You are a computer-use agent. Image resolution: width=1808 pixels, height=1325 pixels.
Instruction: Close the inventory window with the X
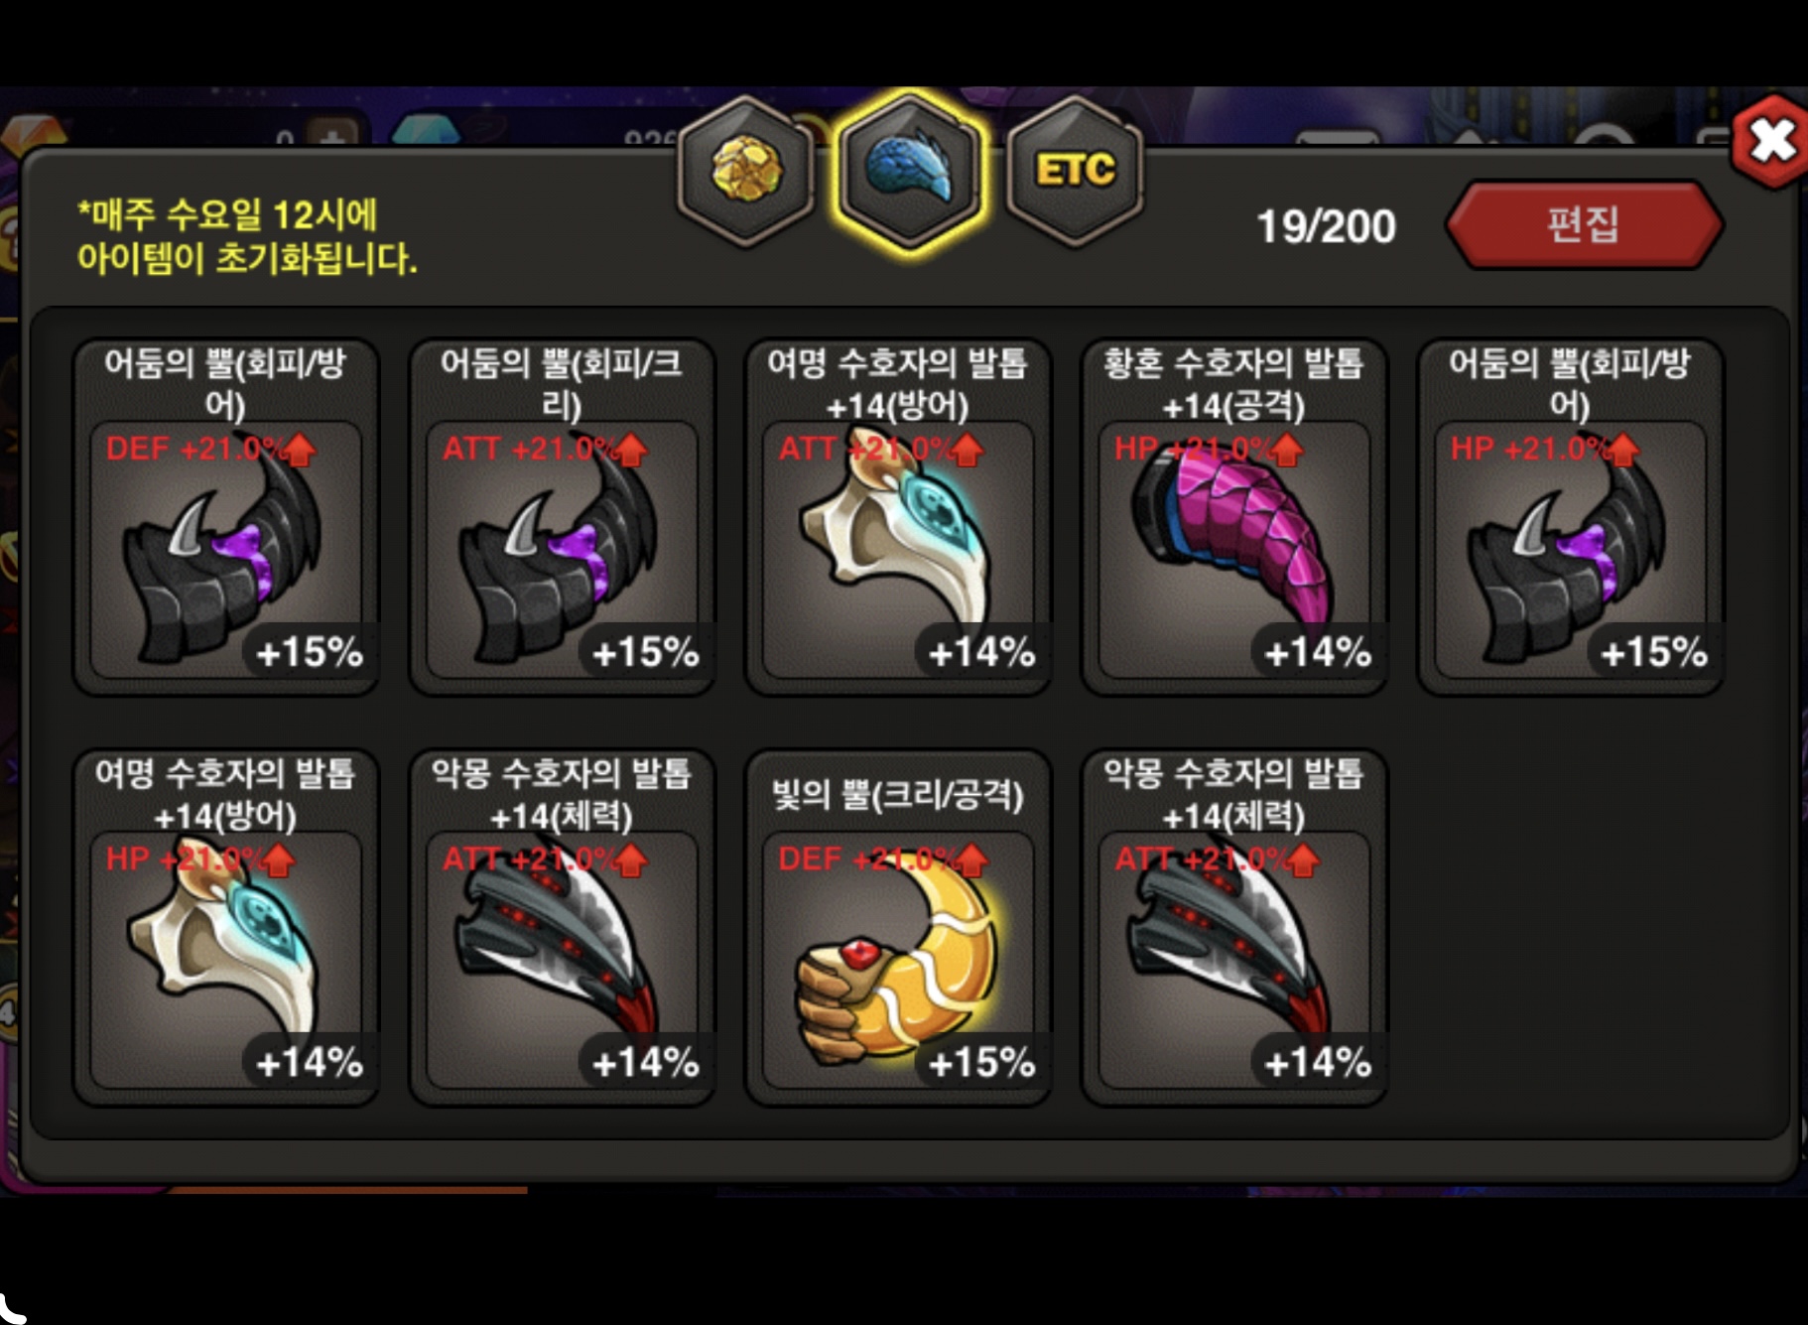[x=1771, y=140]
